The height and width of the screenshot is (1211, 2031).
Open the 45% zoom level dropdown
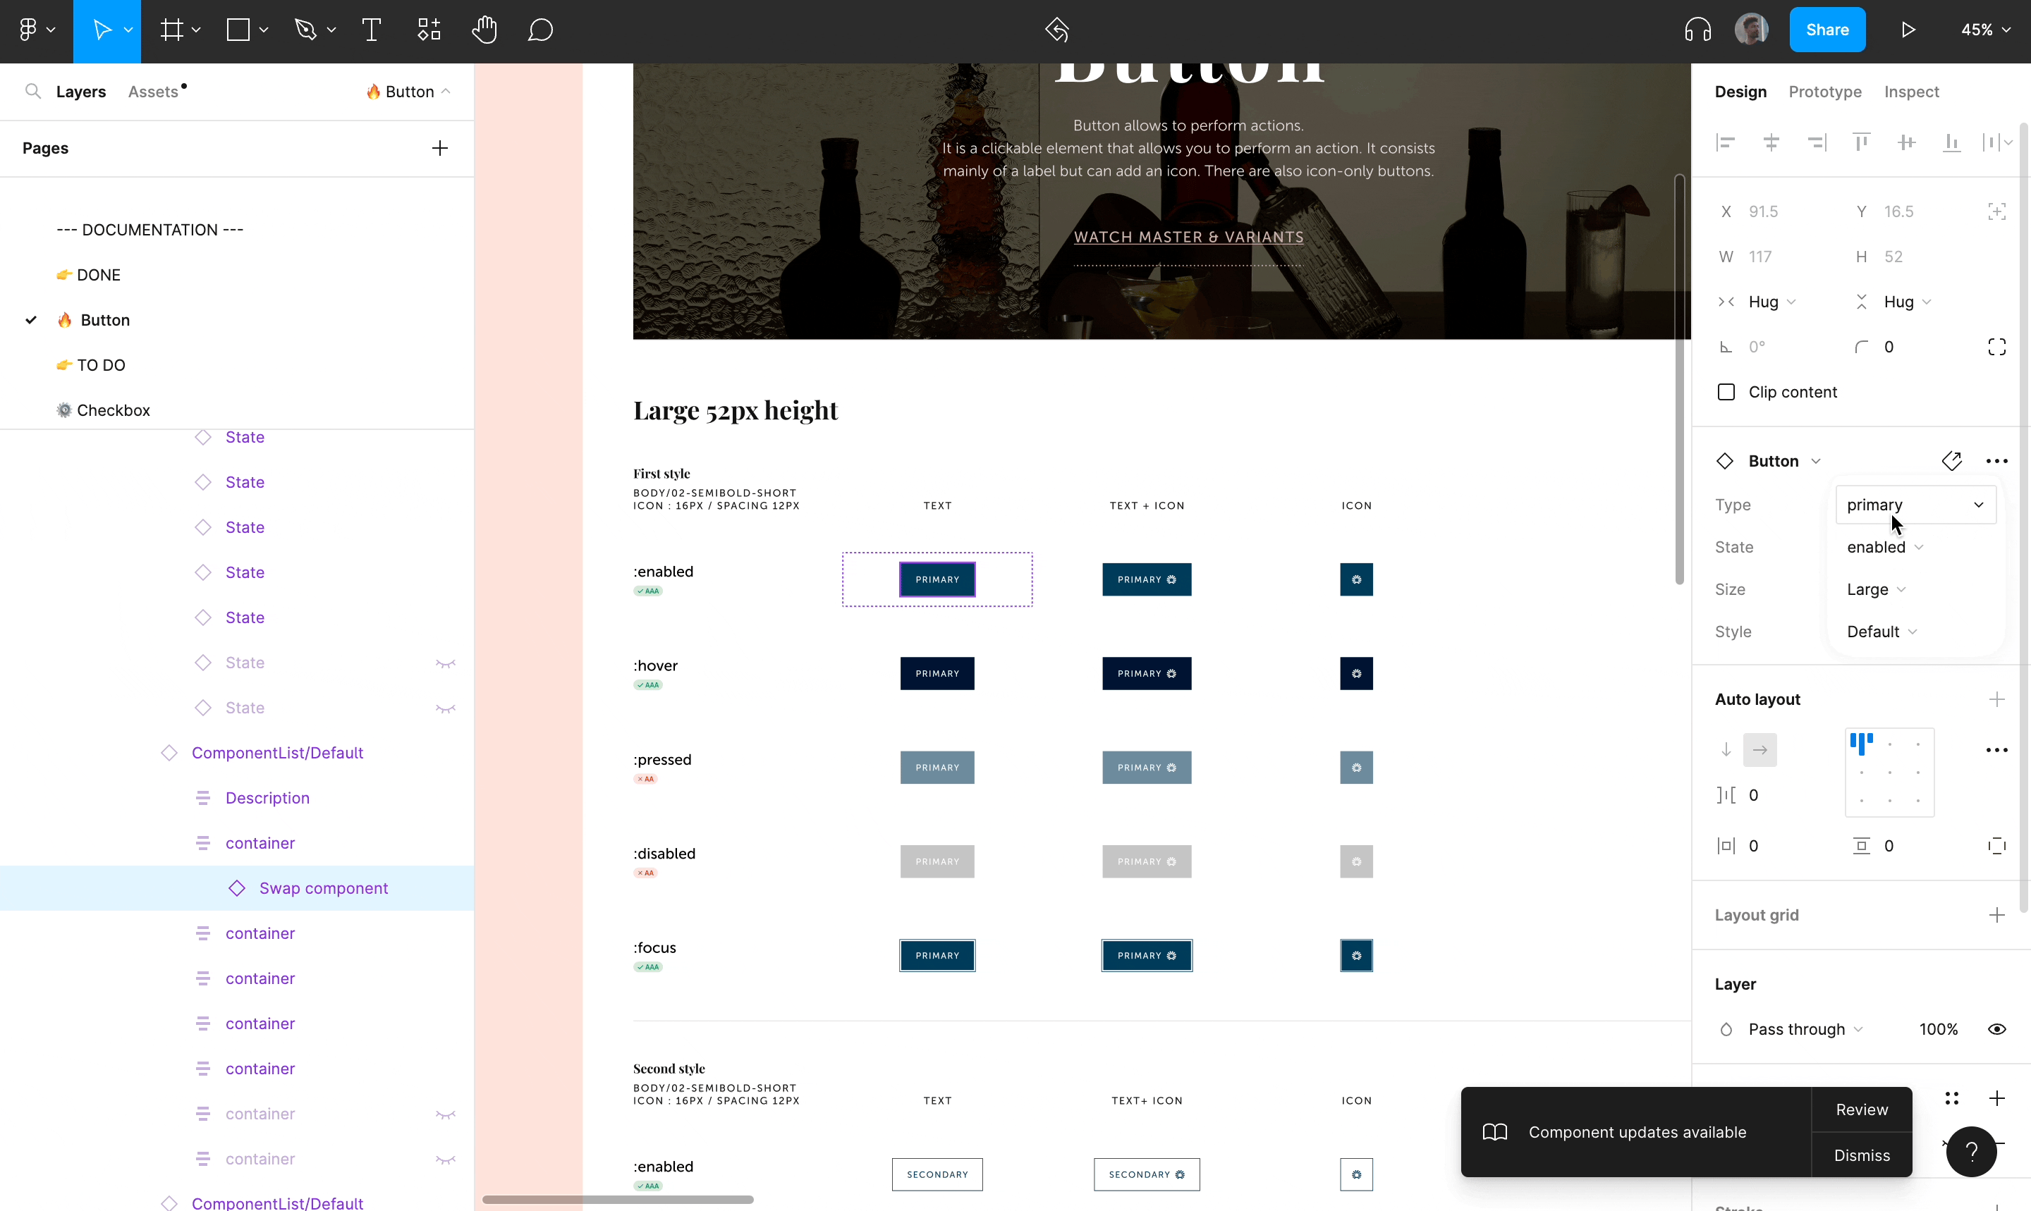coord(1984,30)
